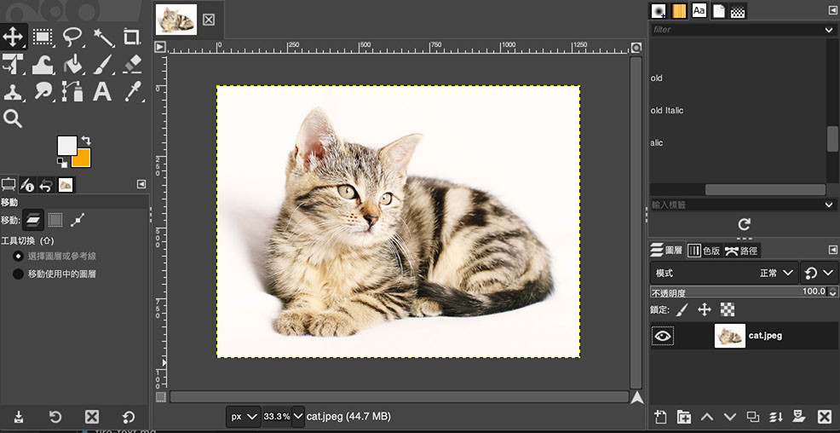Viewport: 840px width, 433px height.
Task: Click the 33.3% zoom field
Action: tap(277, 417)
